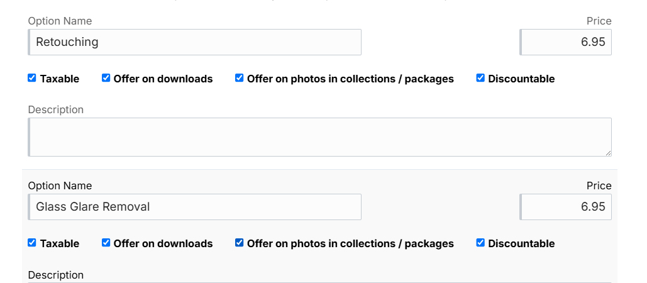Viewport: 647px width, 283px height.
Task: Focus the Glass Glare Removal price field
Action: [x=566, y=207]
